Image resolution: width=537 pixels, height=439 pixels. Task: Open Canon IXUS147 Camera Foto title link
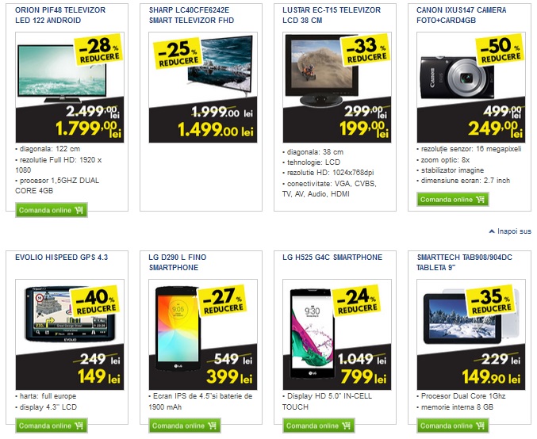tap(462, 15)
